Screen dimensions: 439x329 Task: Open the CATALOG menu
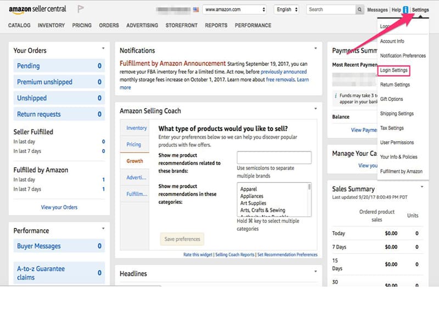tap(19, 25)
